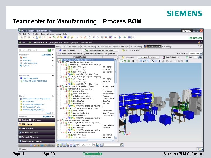
Task: Switch to the Schedule Manager tab
Action: [x=137, y=47]
